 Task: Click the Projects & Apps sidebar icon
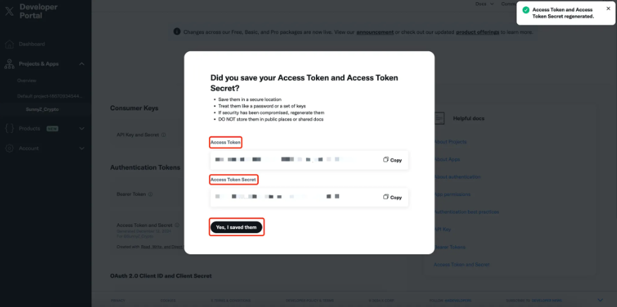(9, 64)
